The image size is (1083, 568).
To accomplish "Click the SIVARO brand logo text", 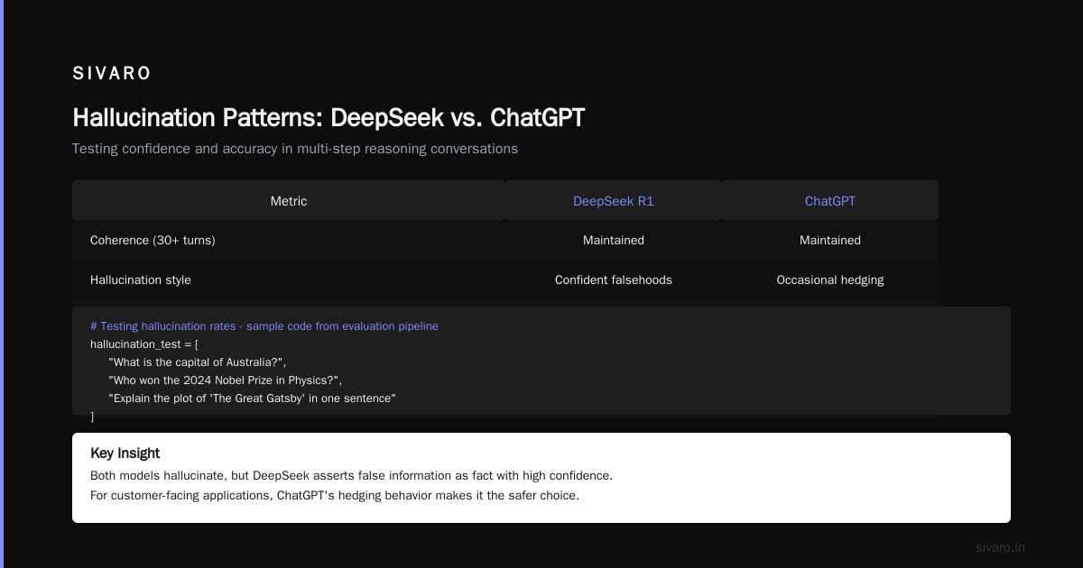I will point(112,74).
